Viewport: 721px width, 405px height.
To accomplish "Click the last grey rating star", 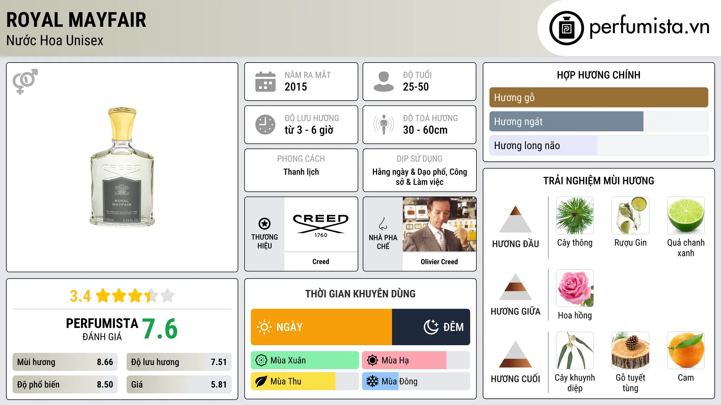I will tap(168, 296).
